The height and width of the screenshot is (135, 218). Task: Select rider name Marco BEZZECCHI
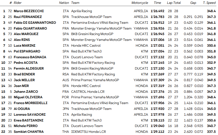tap(28, 11)
